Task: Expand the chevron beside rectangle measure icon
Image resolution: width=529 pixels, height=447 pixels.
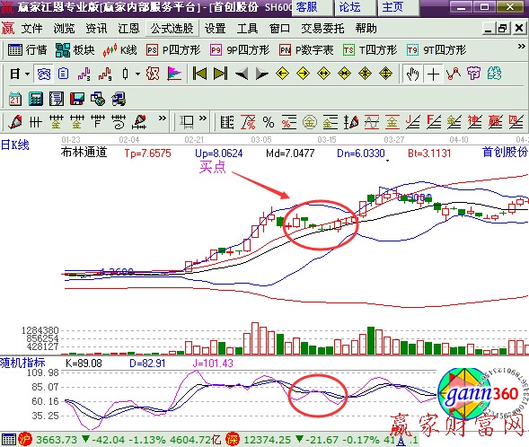Action: click(x=202, y=118)
